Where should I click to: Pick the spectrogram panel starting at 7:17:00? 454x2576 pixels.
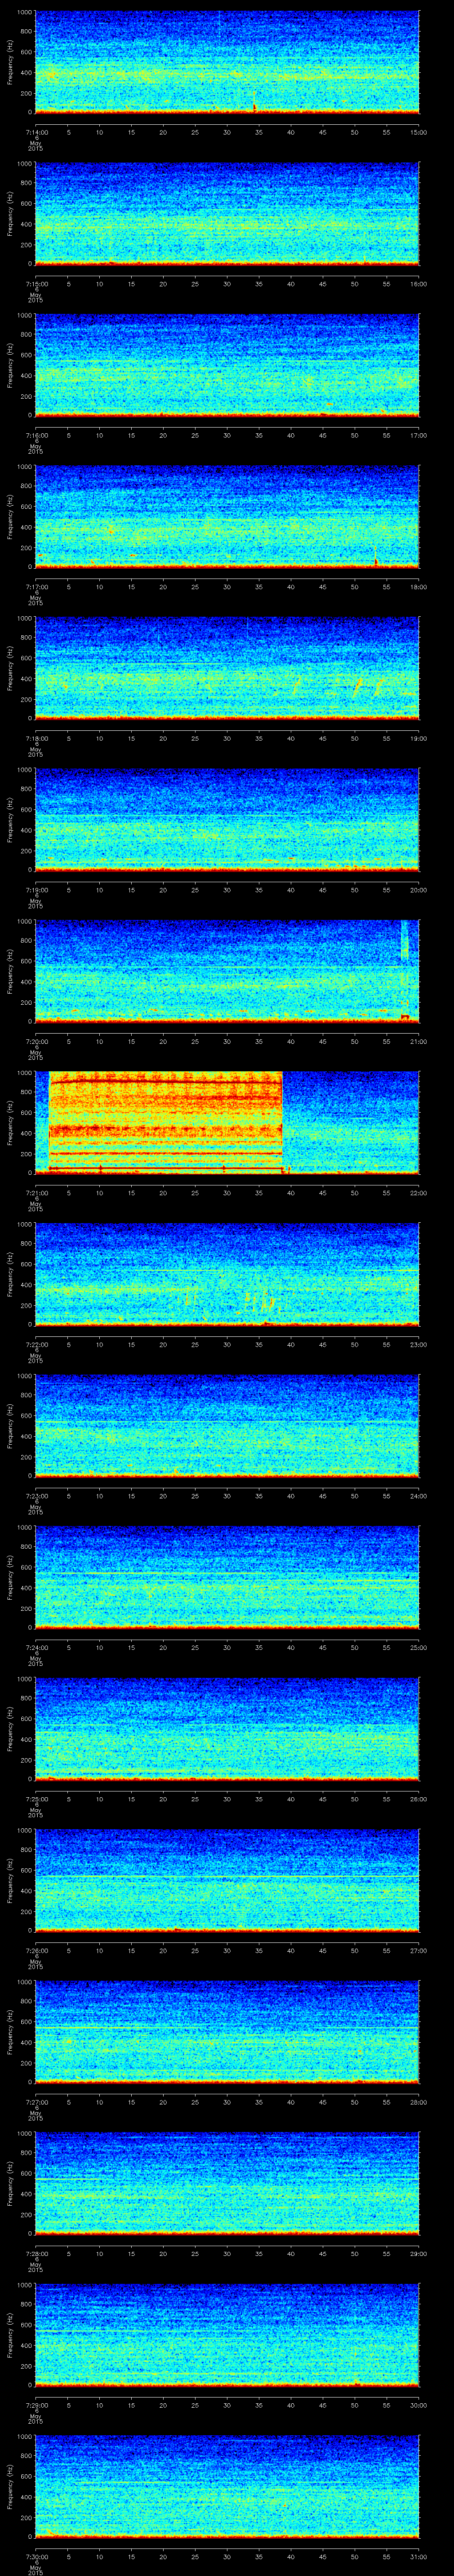[227, 517]
